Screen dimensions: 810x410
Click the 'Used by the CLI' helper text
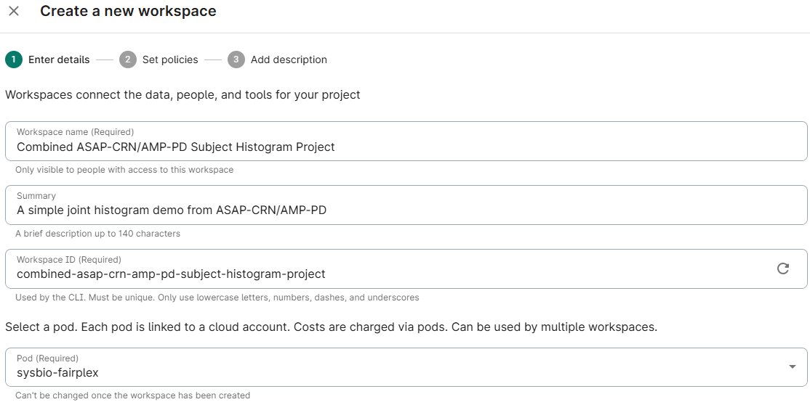pyautogui.click(x=217, y=298)
